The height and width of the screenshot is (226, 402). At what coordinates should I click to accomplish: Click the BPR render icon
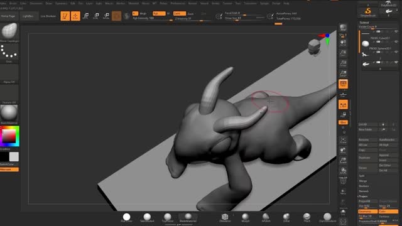coord(343,28)
